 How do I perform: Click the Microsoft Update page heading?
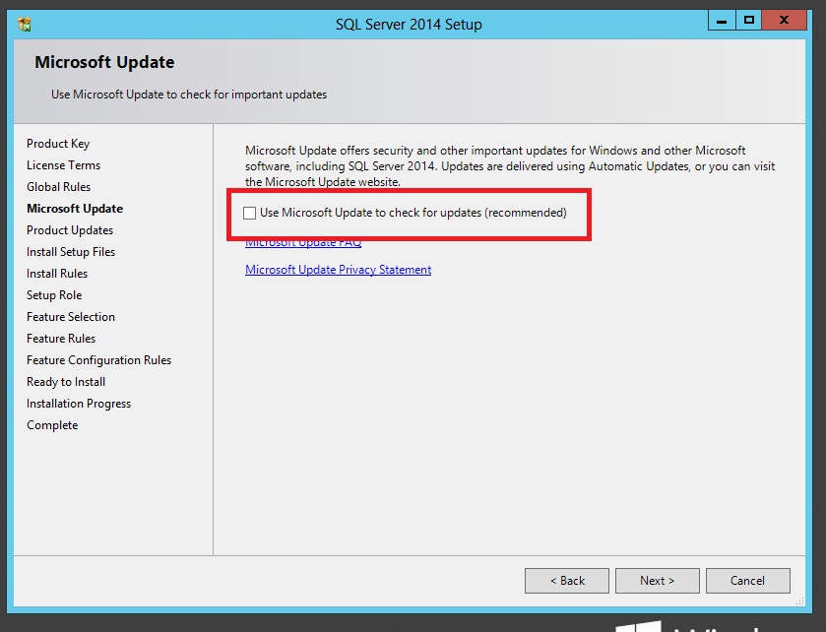tap(104, 62)
